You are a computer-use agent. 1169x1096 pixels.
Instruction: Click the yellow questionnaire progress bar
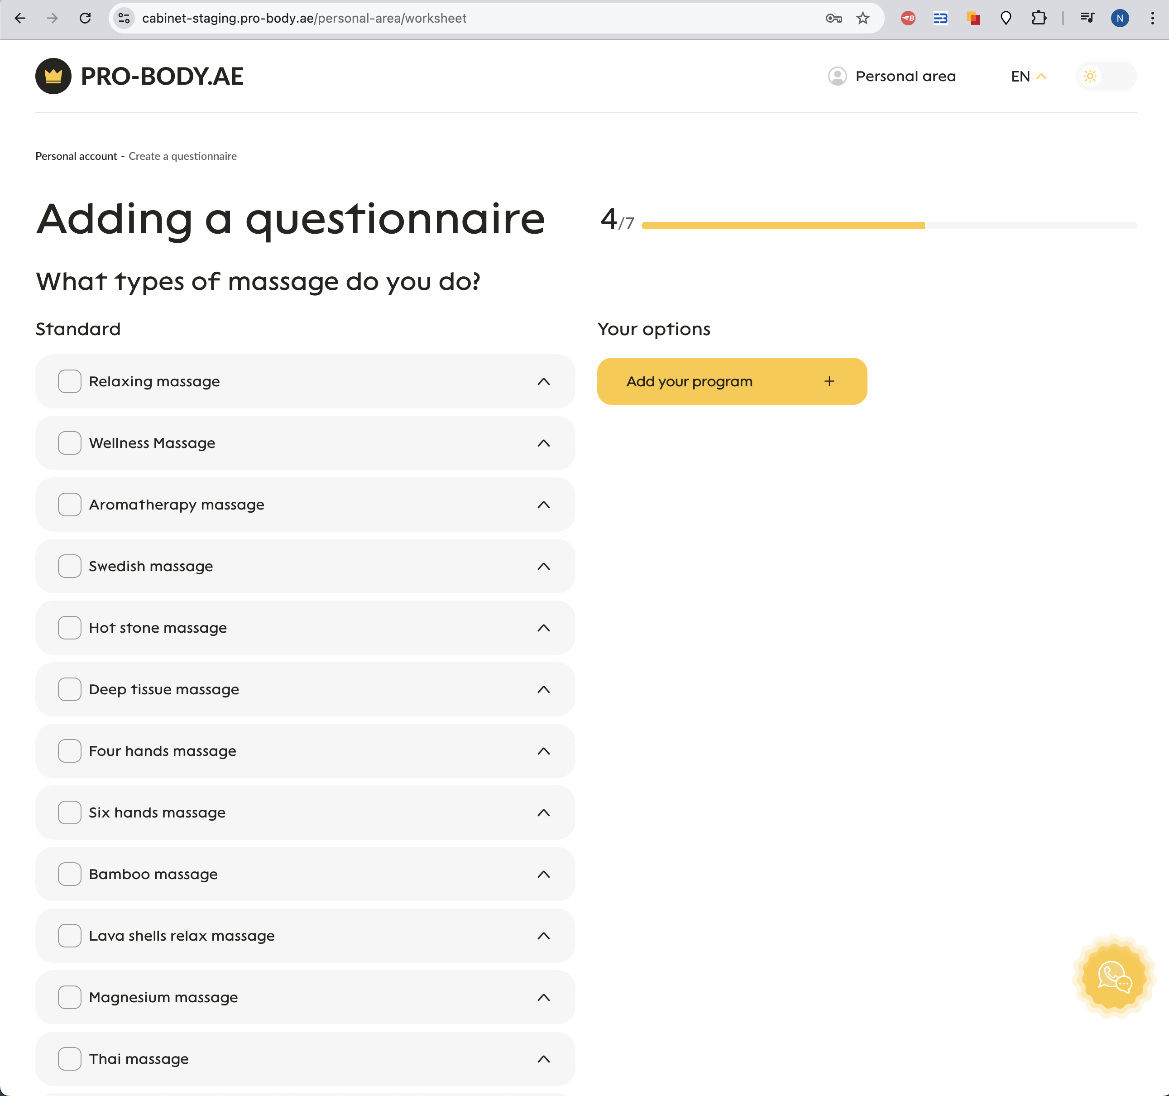click(783, 226)
